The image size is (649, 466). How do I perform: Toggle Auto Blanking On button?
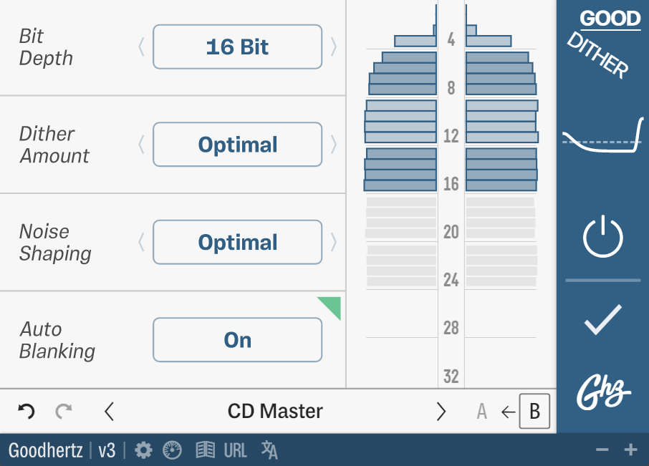238,340
